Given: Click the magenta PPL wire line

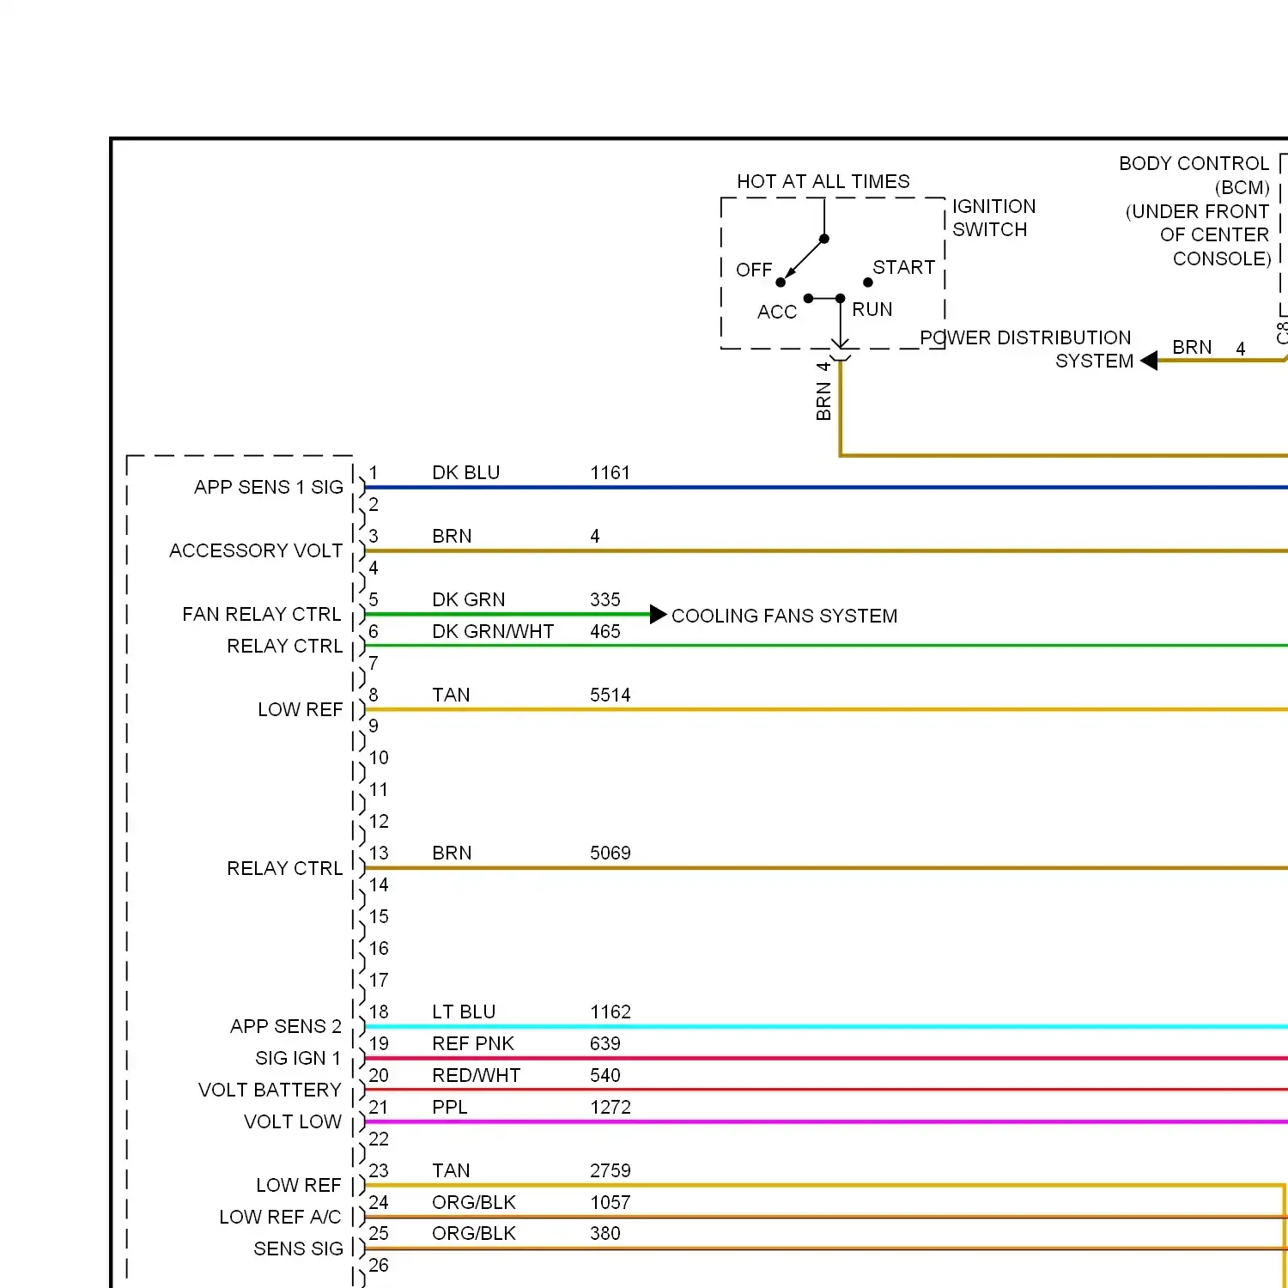Looking at the screenshot, I should (826, 1121).
